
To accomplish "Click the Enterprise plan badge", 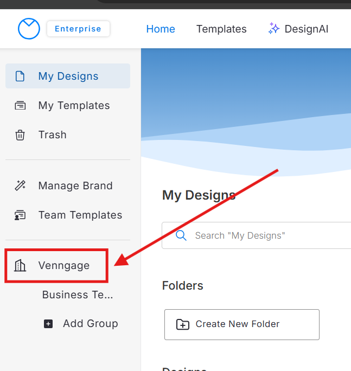I will [x=78, y=29].
